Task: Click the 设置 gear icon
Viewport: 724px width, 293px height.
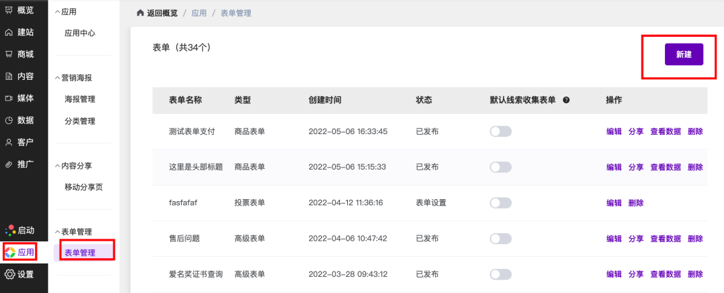Action: coord(9,274)
